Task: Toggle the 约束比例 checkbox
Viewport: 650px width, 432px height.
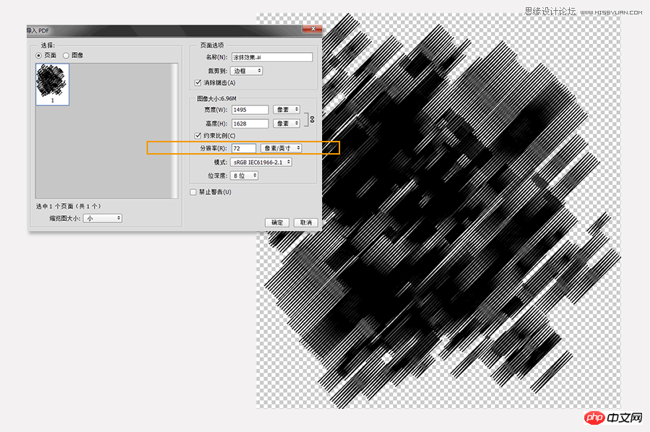Action: pos(198,136)
